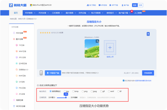
Task: Select the jpeg output format
Action: coord(92,91)
